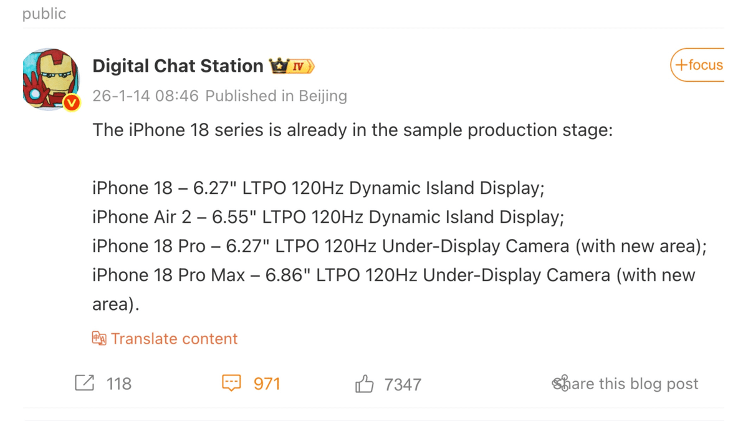Click the public label at top
The height and width of the screenshot is (421, 748).
(44, 14)
